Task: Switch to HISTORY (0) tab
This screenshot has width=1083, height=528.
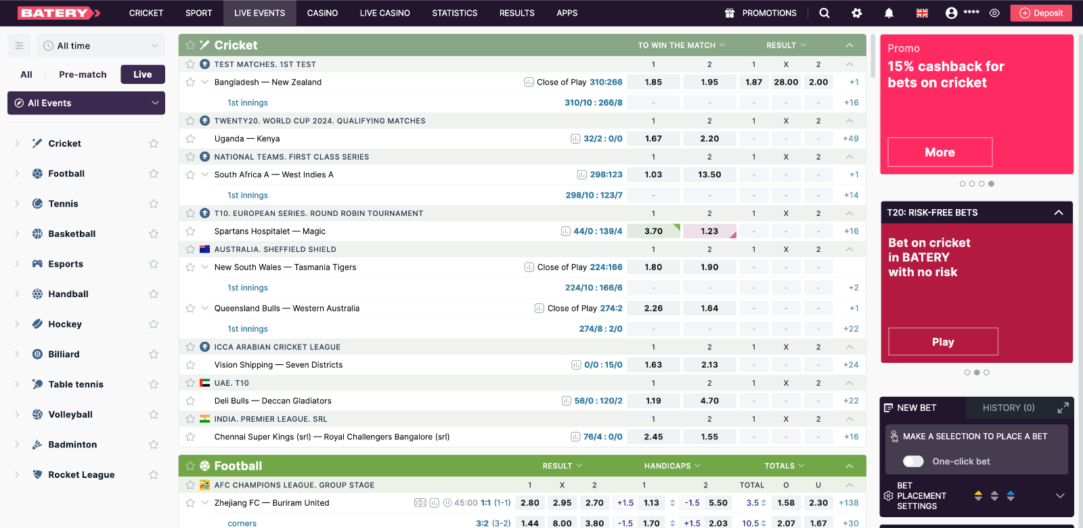Action: 1009,408
